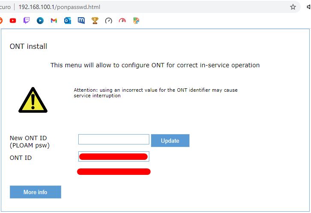Open the speedometer gauge bookmark
Screen dimensions: 311x213
(109, 21)
